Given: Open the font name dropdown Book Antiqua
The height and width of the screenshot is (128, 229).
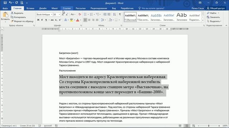Looking at the screenshot, I should pos(52,15).
